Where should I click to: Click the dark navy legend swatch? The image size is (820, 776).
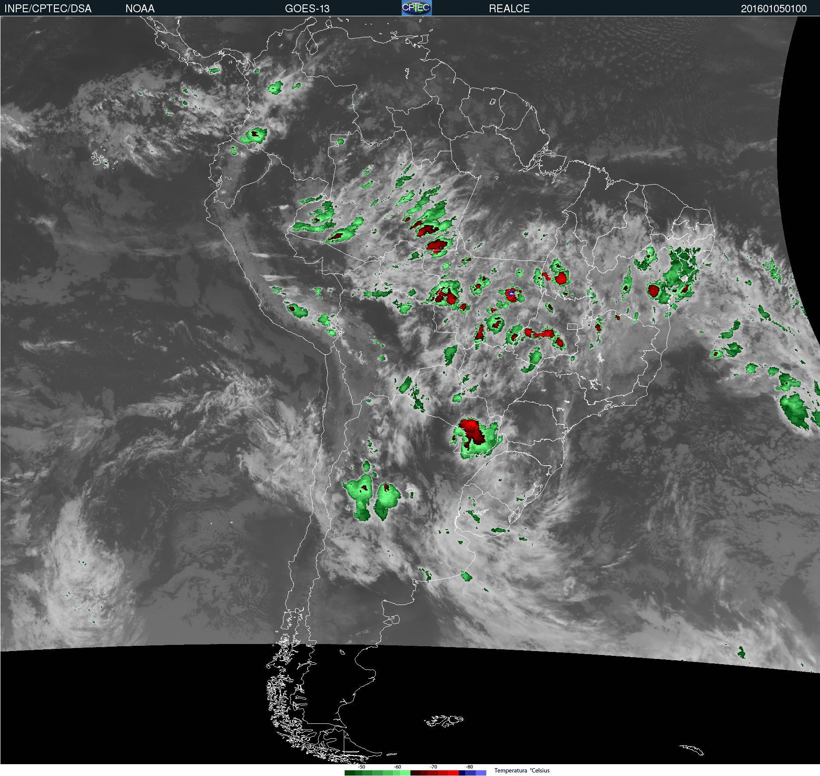point(462,773)
